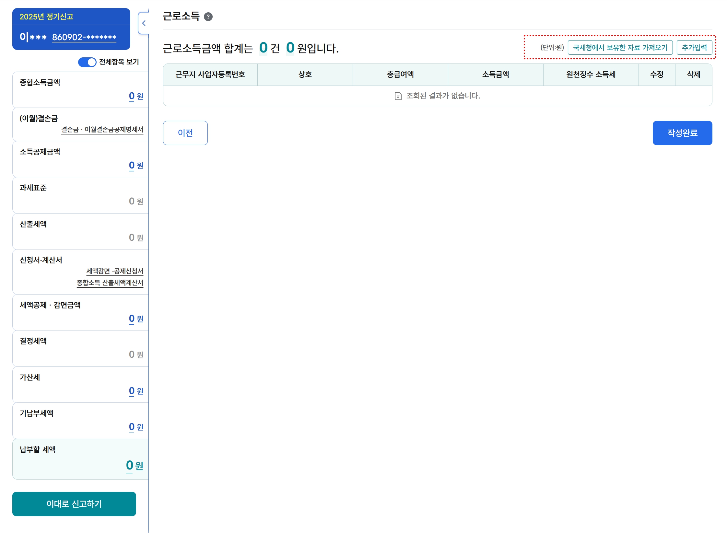Open the 결손금 · 이월결손금공제명세서 link
This screenshot has height=533, width=727.
click(x=102, y=130)
